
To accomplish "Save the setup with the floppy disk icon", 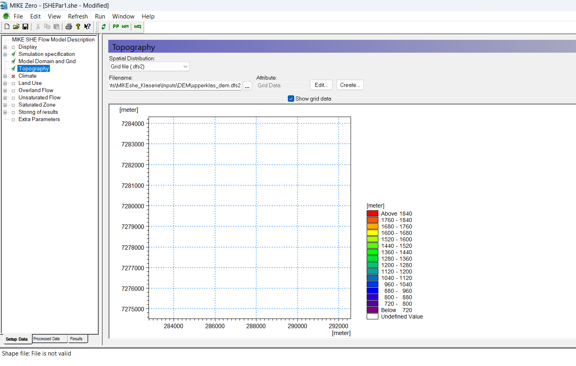I will point(25,27).
